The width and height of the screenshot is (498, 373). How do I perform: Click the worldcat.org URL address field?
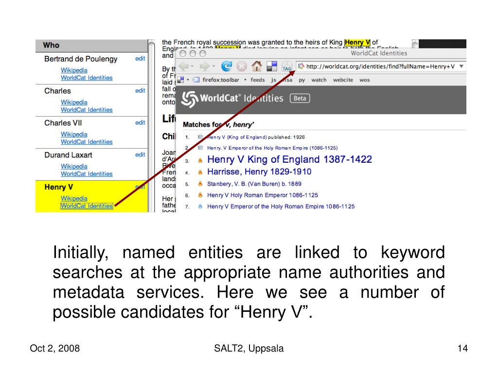click(380, 66)
